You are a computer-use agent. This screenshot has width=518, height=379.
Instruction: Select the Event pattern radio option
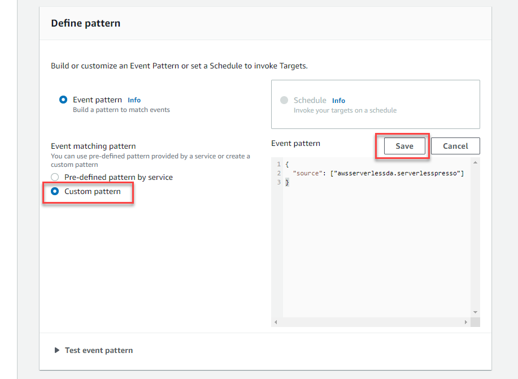[x=63, y=100]
